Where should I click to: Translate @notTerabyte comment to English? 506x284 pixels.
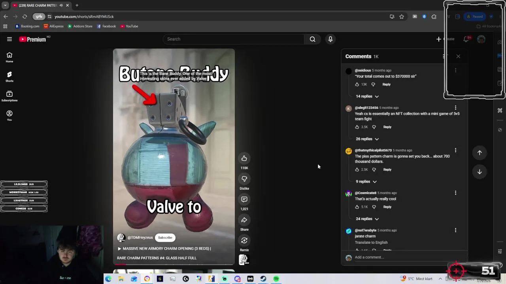[371, 243]
